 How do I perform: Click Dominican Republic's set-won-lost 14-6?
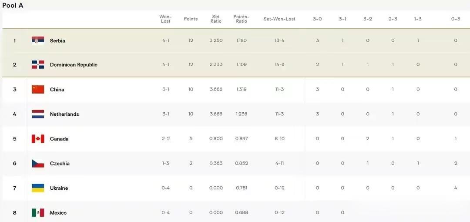tap(279, 64)
